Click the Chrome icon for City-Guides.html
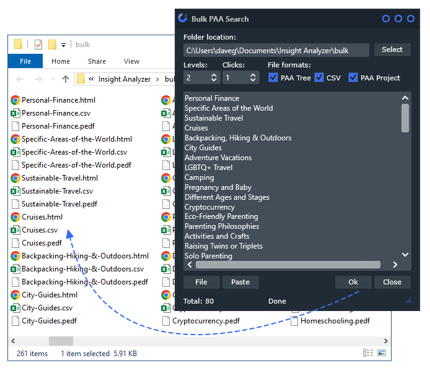The height and width of the screenshot is (371, 430). click(x=15, y=295)
